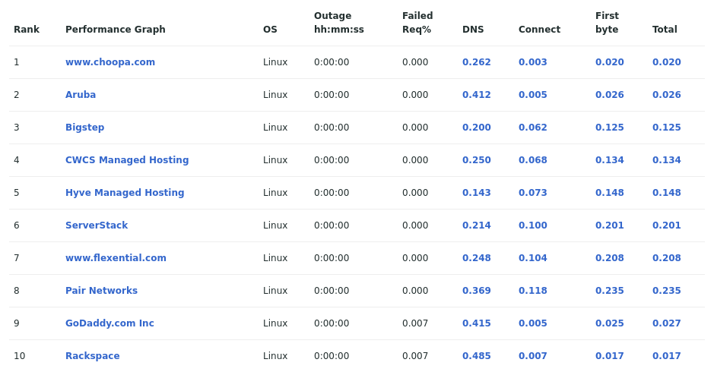Click Connect value 0.068 for CWCS Managed Hosting
This screenshot has width=714, height=372.
(x=533, y=160)
